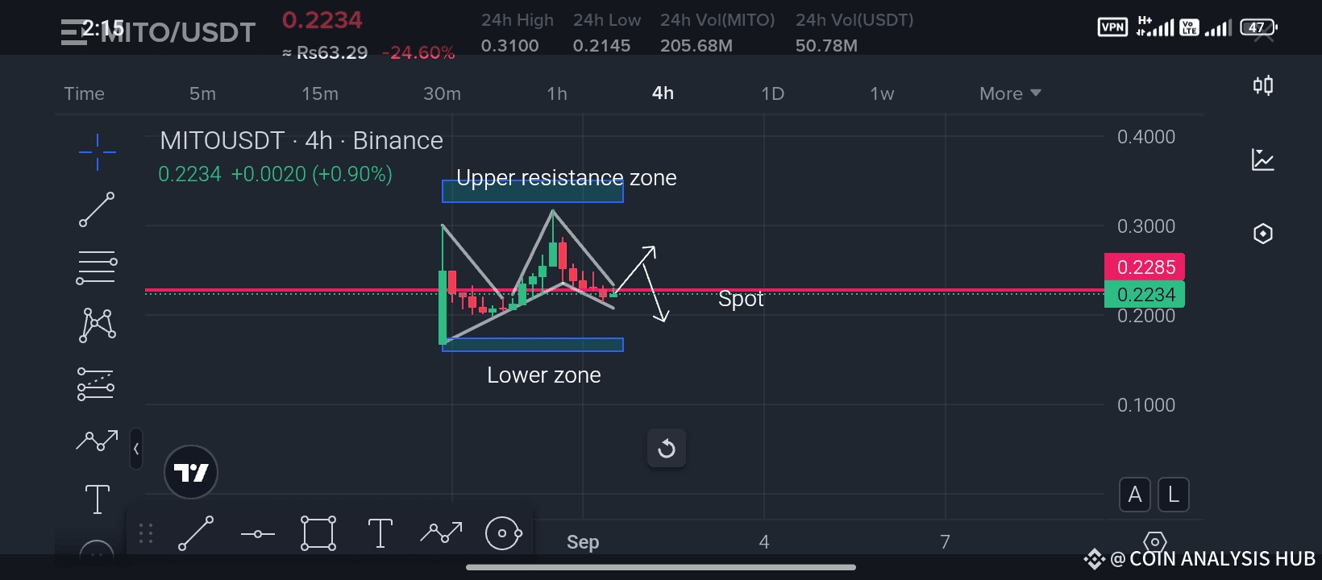Toggle logarithmic scale with L button
Viewport: 1322px width, 580px height.
pyautogui.click(x=1174, y=495)
